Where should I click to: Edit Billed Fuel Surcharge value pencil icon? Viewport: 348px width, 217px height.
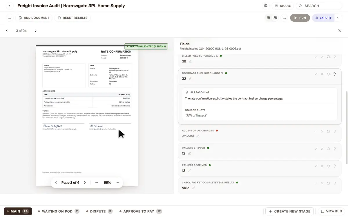point(190,61)
